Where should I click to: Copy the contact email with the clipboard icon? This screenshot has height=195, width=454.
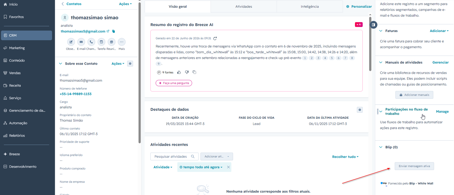coord(113,31)
